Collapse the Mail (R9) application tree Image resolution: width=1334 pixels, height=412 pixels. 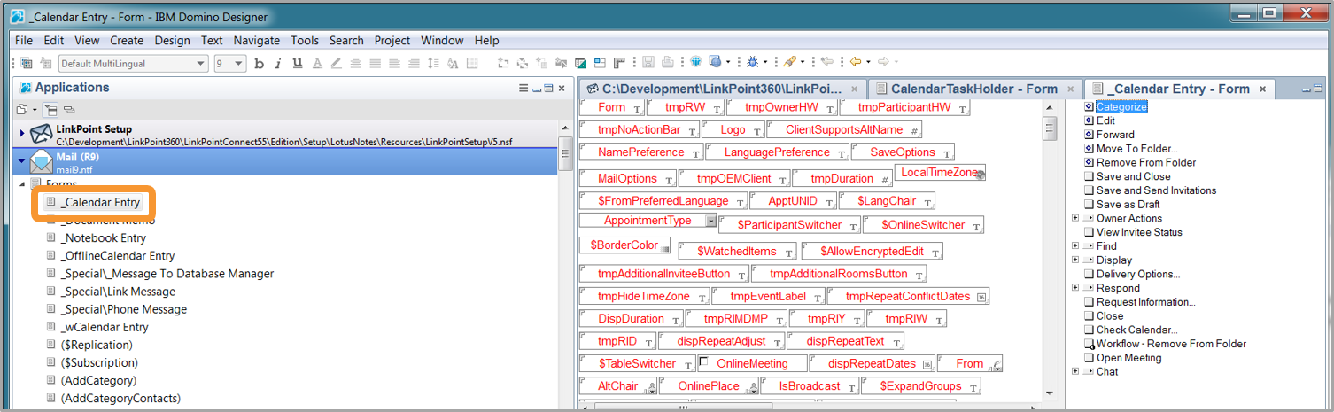click(22, 160)
